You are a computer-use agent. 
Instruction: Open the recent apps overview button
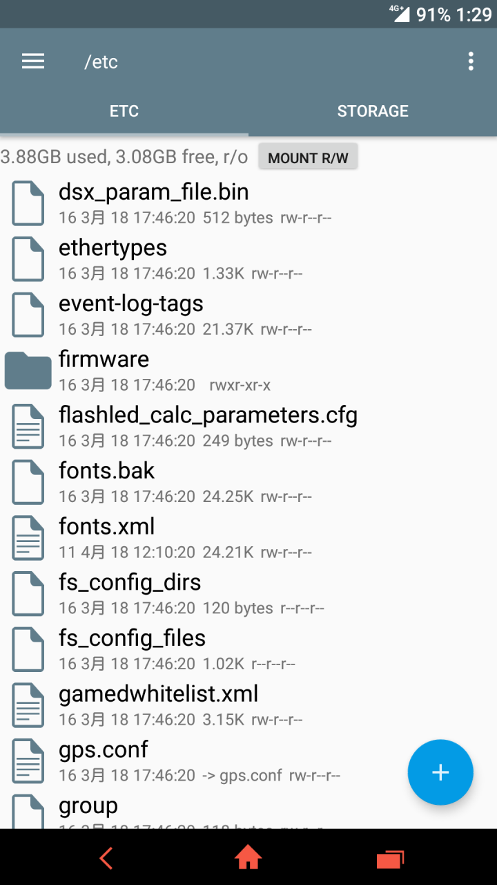point(390,858)
